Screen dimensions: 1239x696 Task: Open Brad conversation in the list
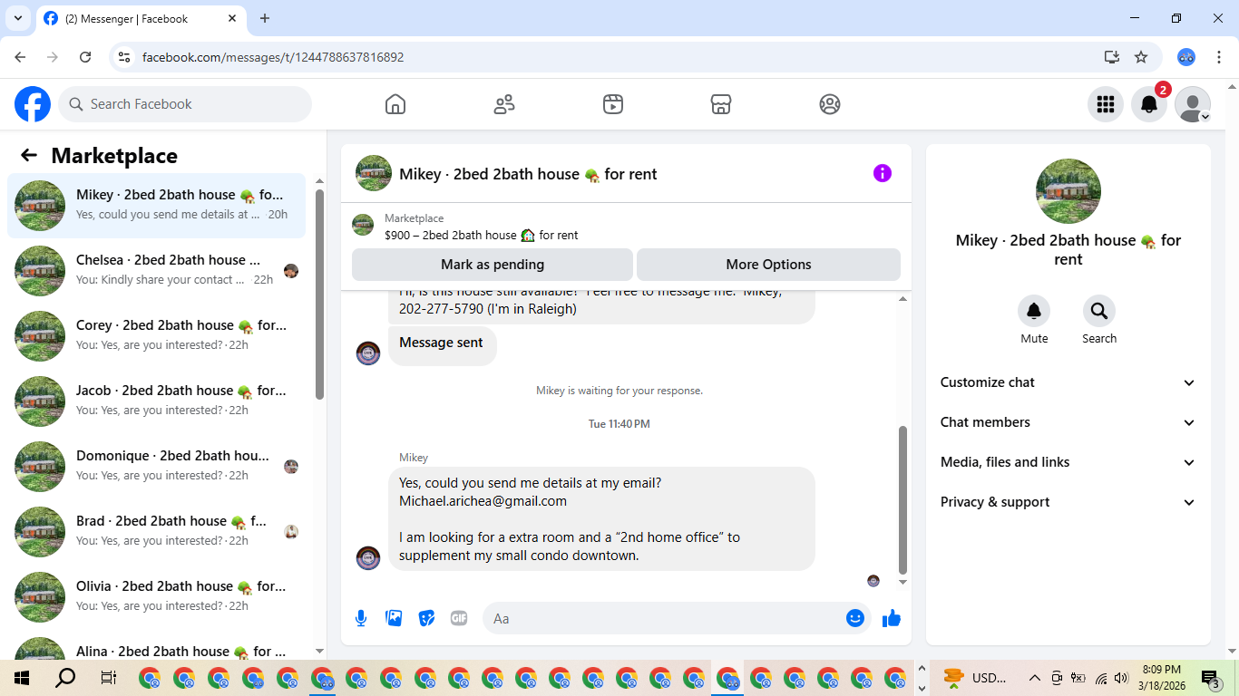tap(156, 532)
